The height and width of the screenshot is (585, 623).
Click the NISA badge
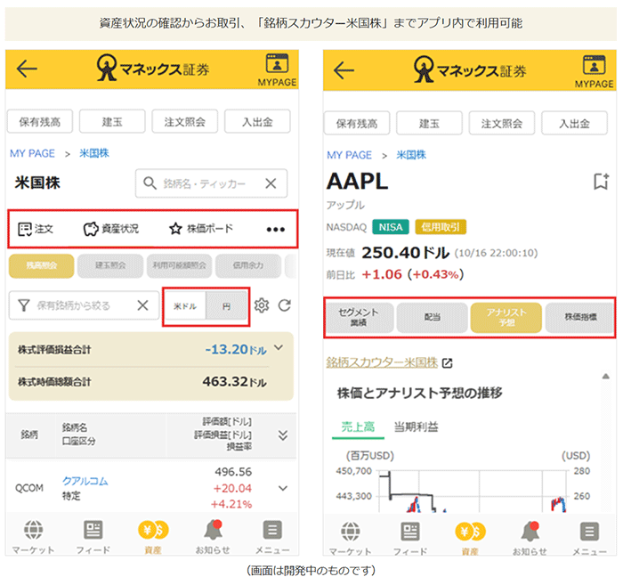tap(391, 227)
